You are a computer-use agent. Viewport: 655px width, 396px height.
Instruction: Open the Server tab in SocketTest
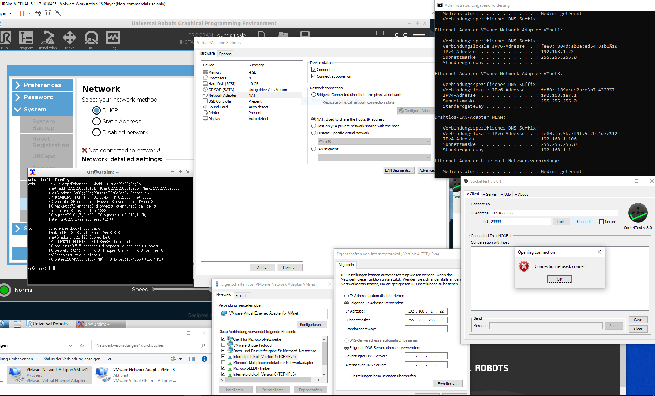click(x=490, y=194)
